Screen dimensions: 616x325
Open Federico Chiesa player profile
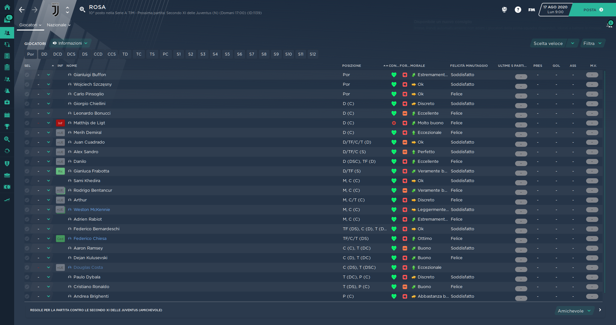pyautogui.click(x=90, y=239)
